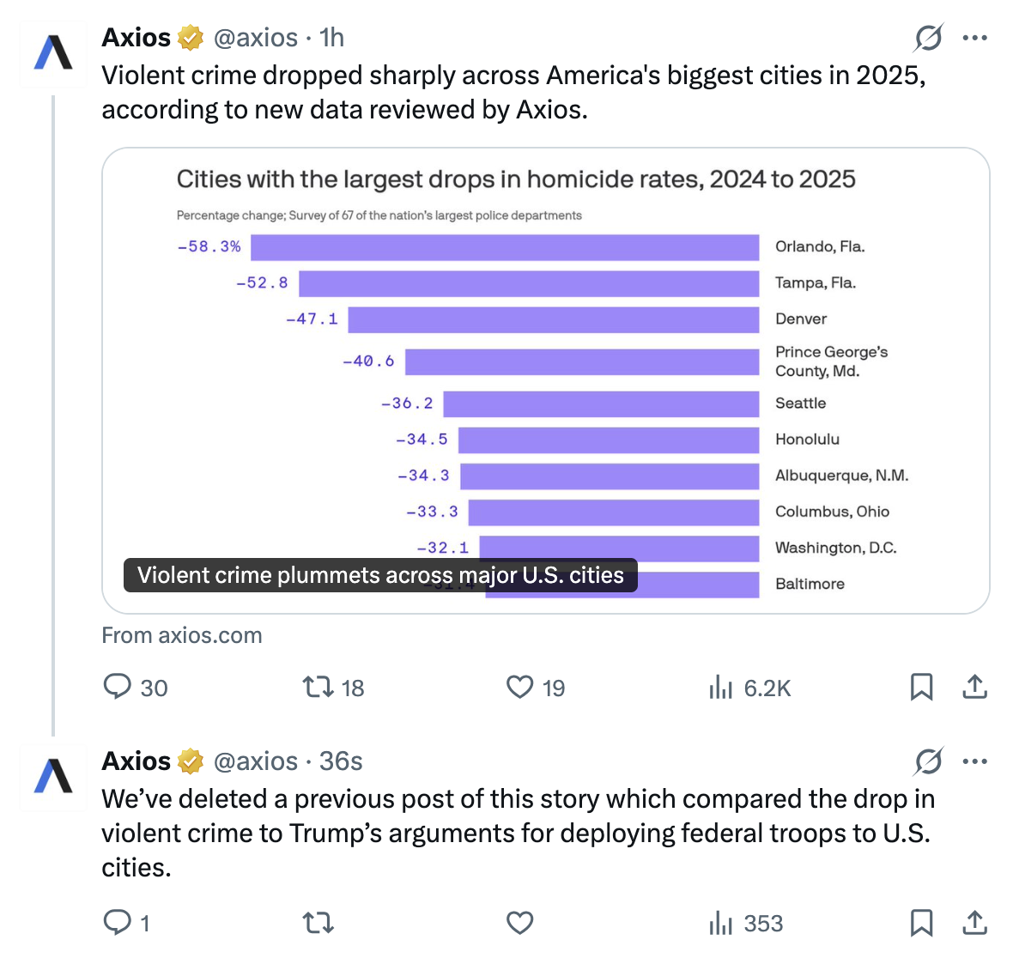
Task: Repost the second Axios tweet
Action: [x=318, y=923]
